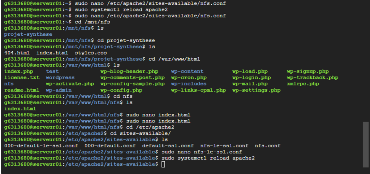Click the xmlrpc.php file name

303,84
